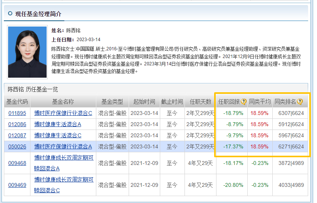Click the 5967|6624 ranking cell

pyautogui.click(x=291, y=135)
